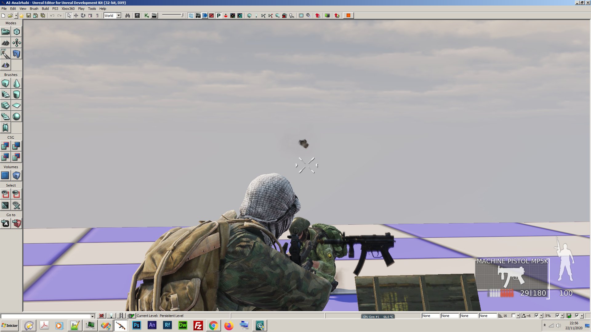Open the View menu
The width and height of the screenshot is (591, 332).
tap(23, 9)
